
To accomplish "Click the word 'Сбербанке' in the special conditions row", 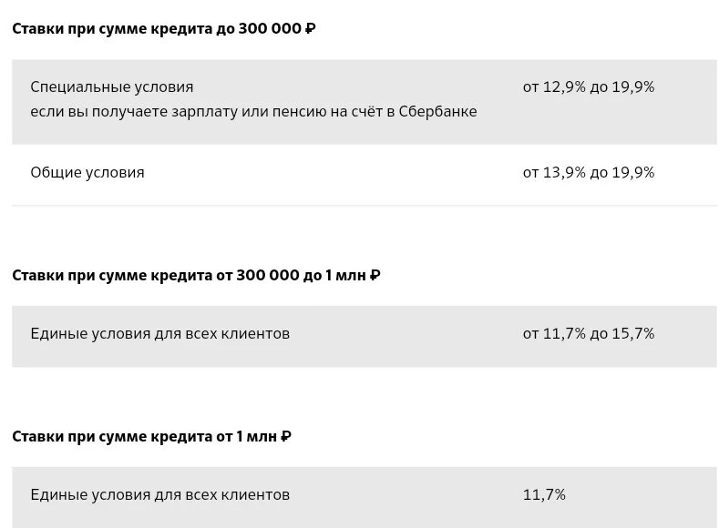I will pos(438,112).
